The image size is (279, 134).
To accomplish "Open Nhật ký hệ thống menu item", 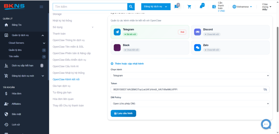I will click(x=62, y=21).
